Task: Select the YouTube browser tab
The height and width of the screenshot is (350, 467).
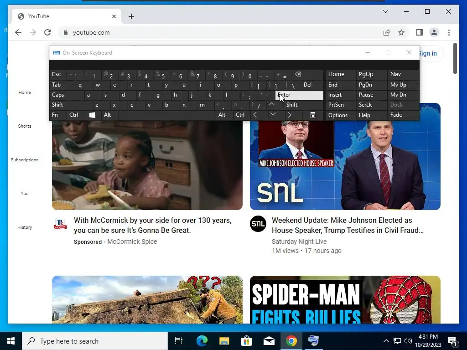Action: pos(67,16)
